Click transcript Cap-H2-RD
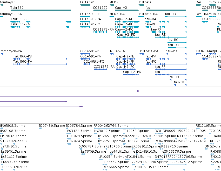 128,37
